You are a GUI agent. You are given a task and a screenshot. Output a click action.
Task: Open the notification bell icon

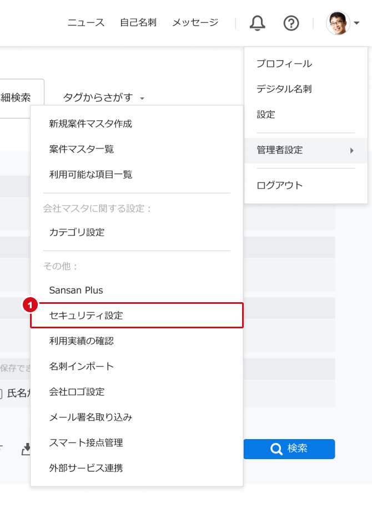(257, 23)
